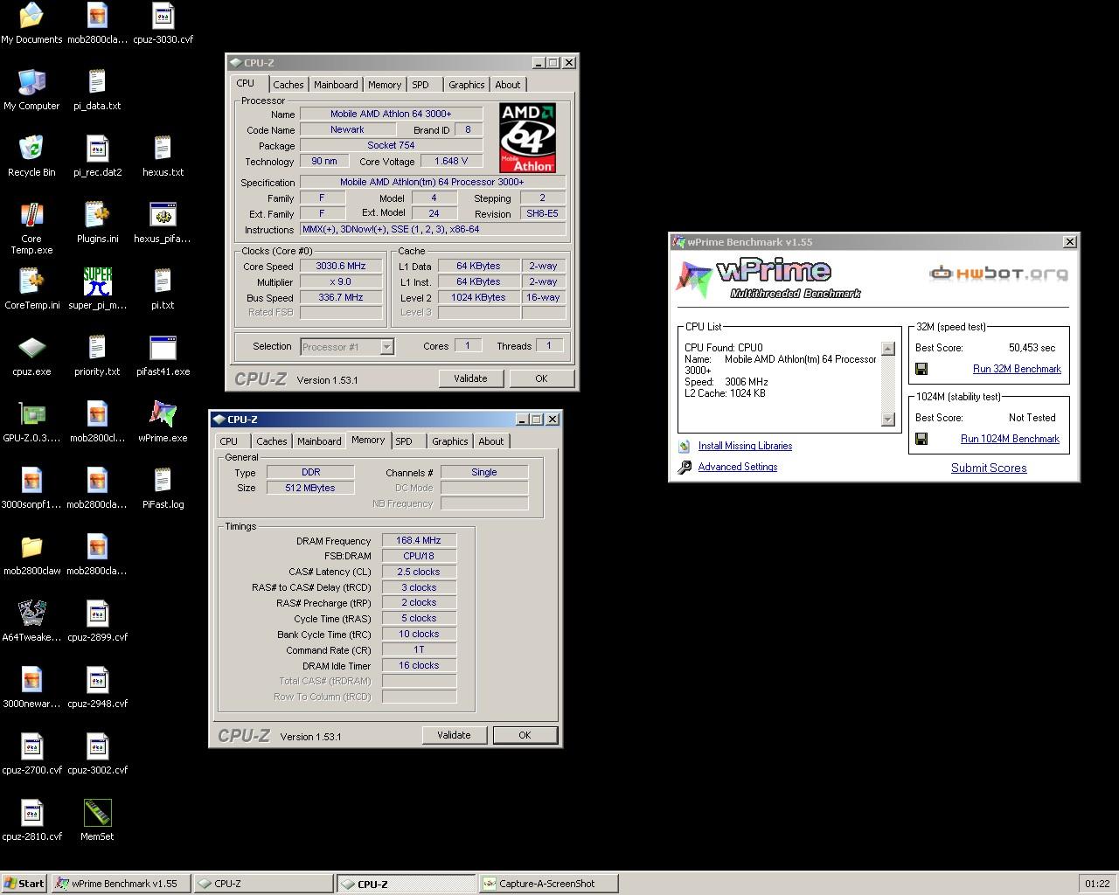The width and height of the screenshot is (1119, 895).
Task: Switch to Caches tab in top CPU-Z window
Action: tap(288, 85)
